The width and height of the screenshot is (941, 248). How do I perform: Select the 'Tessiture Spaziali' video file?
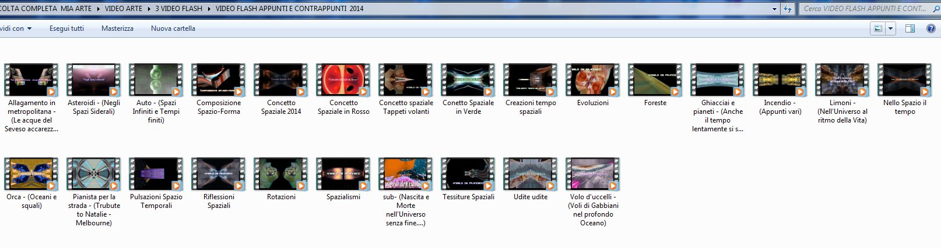pos(468,174)
